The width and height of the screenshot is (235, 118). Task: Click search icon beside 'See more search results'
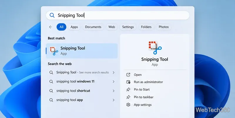(51, 72)
